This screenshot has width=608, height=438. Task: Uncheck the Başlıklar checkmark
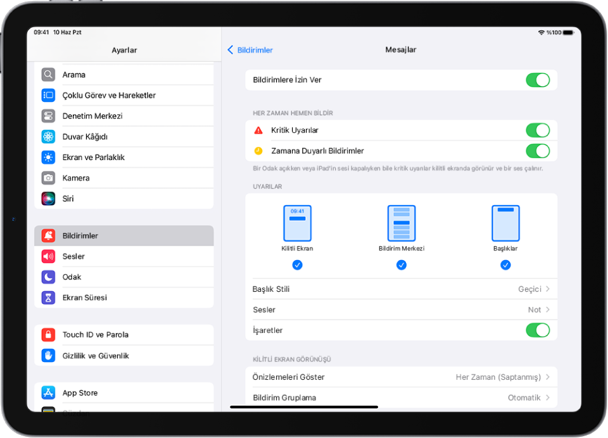click(x=505, y=265)
